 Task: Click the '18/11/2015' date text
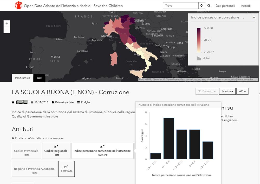[x=41, y=102]
